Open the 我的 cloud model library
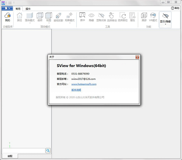The image size is (182, 160). (x=8, y=17)
